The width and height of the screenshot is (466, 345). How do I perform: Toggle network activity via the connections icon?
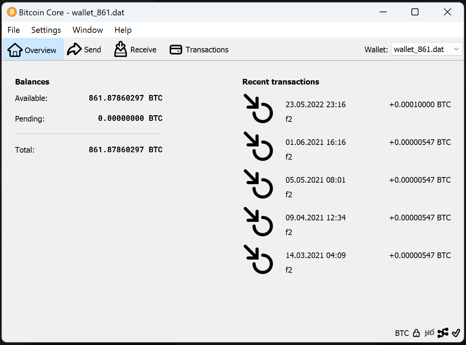pos(443,333)
